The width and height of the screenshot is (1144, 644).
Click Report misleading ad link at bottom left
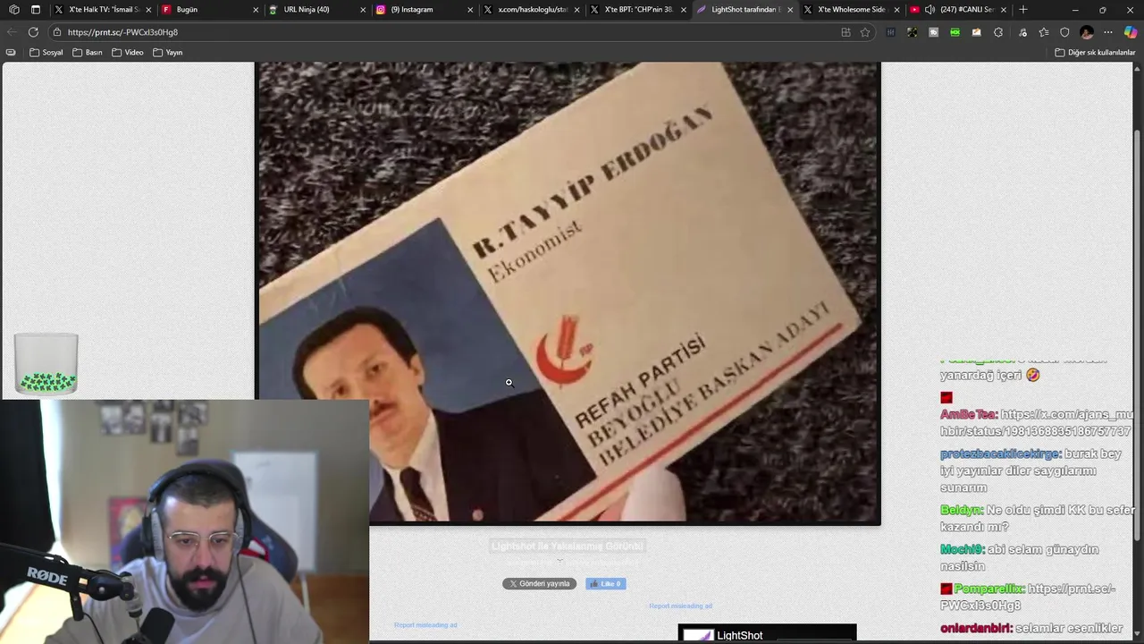[425, 624]
